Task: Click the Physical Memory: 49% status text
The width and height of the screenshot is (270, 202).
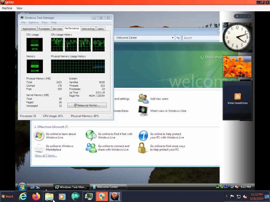Action: [x=85, y=116]
